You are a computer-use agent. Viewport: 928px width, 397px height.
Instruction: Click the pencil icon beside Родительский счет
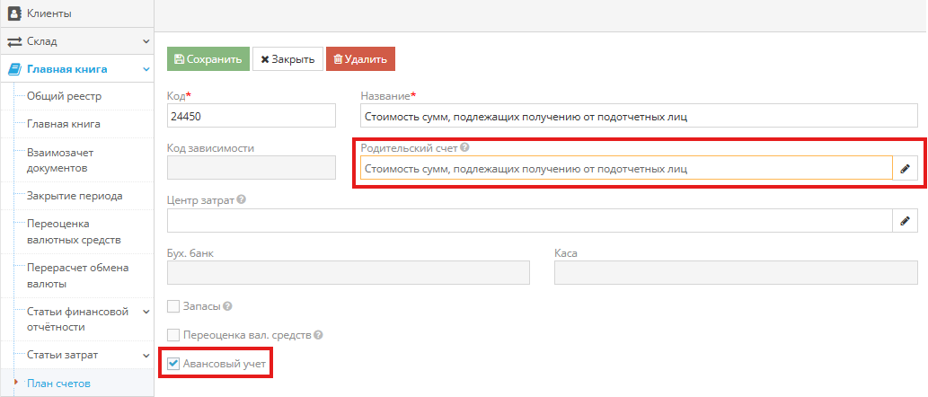pyautogui.click(x=905, y=168)
